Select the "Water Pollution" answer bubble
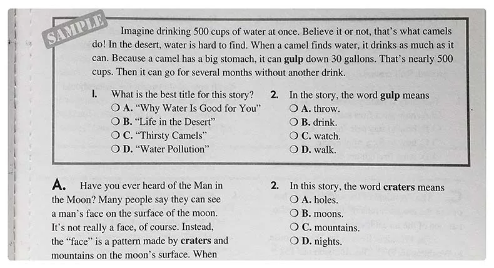Screen dimensions: 494x268 pos(115,149)
